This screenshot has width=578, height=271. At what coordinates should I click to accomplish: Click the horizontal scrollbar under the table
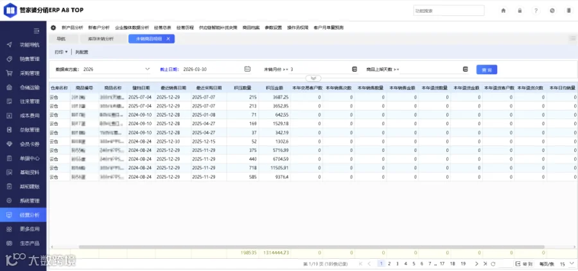(311, 247)
